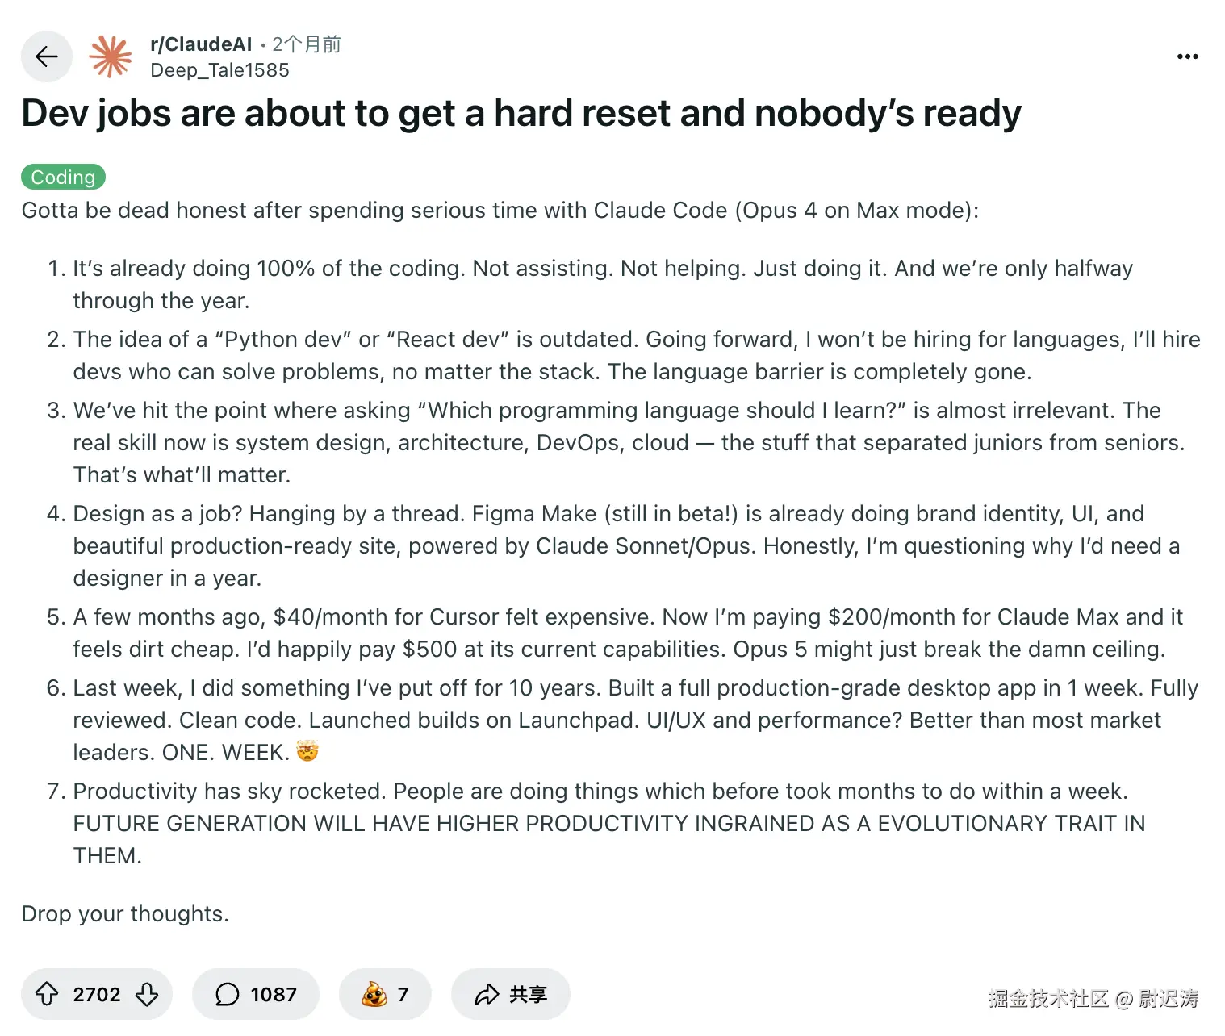This screenshot has width=1225, height=1036.
Task: Click the 2个月前 timestamp
Action: [307, 44]
